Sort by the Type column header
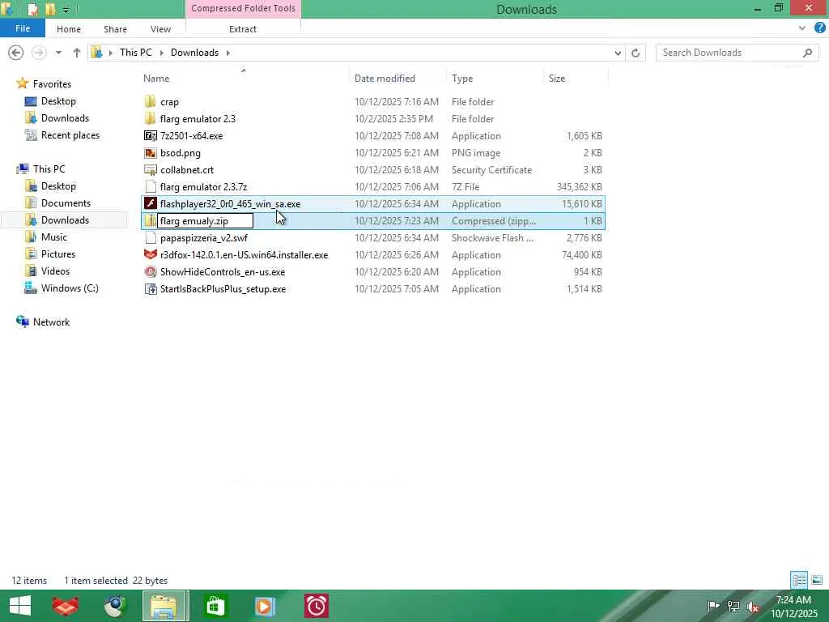 point(462,79)
